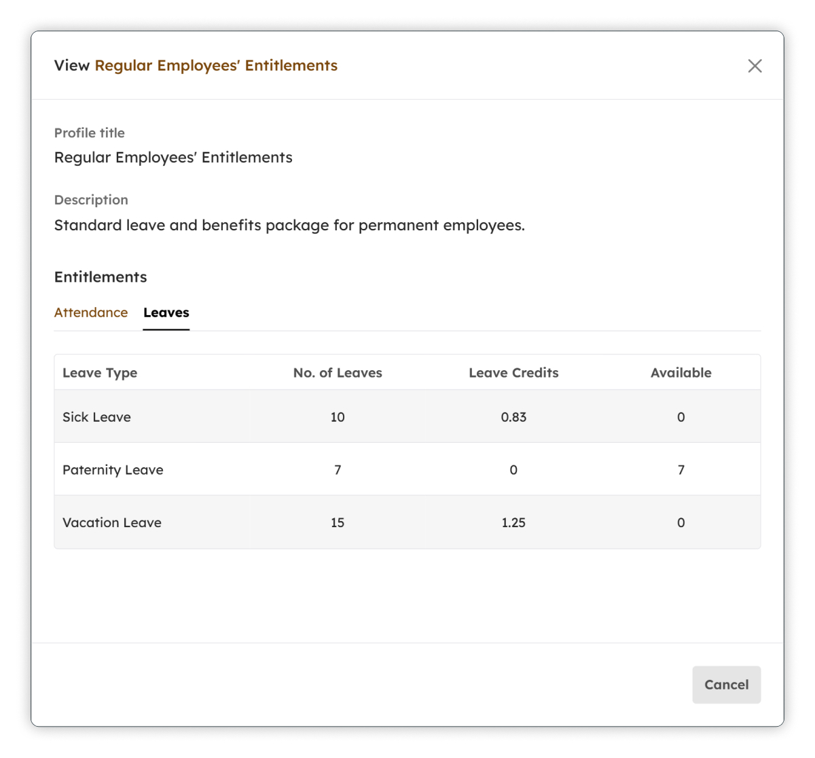Click Sick Leave's number of leaves 10
The height and width of the screenshot is (758, 815).
(338, 417)
